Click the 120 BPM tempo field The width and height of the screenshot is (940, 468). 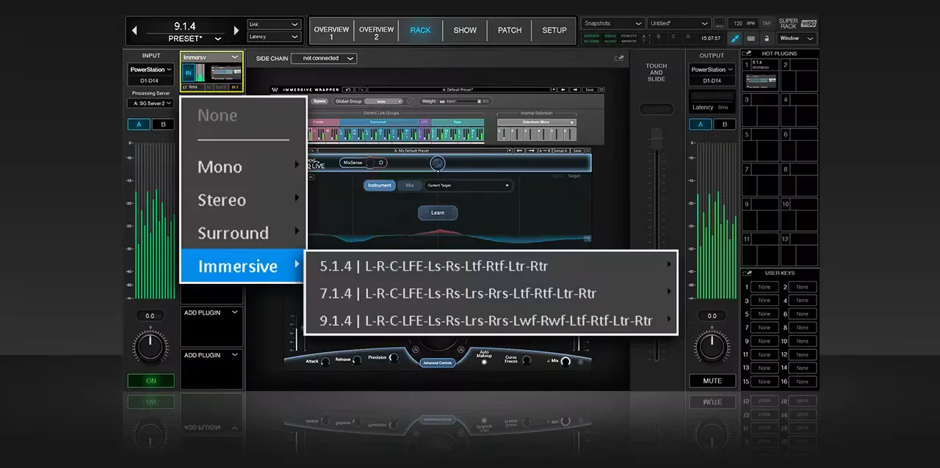click(742, 23)
